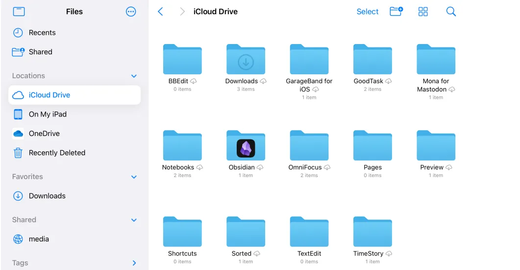Open the Preview folder
The height and width of the screenshot is (270, 520).
point(436,146)
